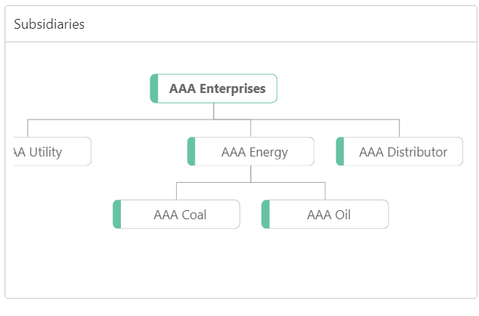Click green color bar on AAA Energy
This screenshot has width=479, height=316.
tap(191, 152)
